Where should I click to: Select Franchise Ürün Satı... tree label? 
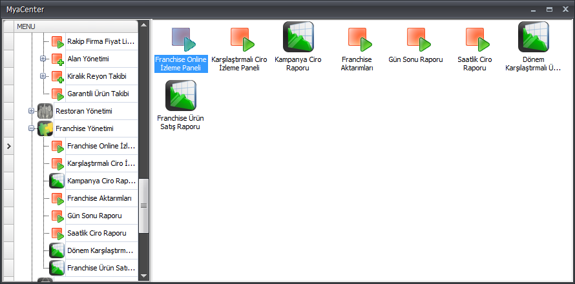[x=101, y=268]
